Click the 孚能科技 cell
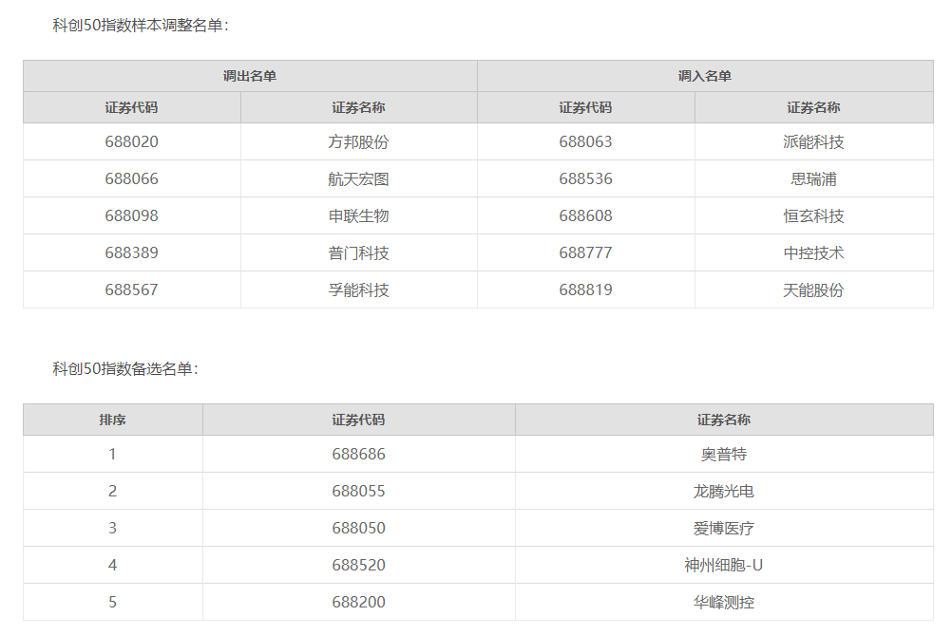The width and height of the screenshot is (952, 635). point(358,289)
